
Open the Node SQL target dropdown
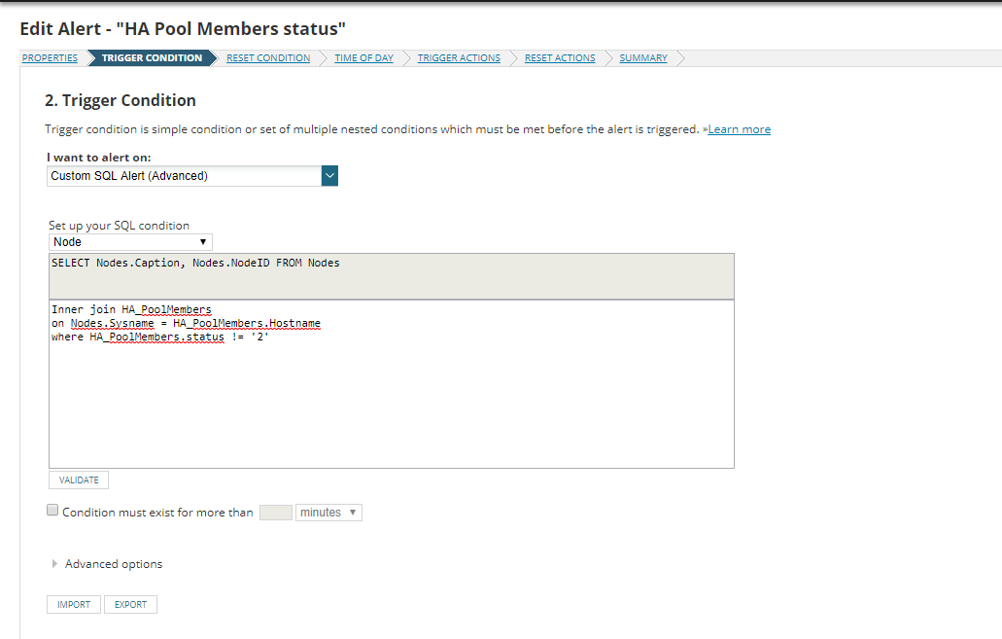click(x=130, y=242)
